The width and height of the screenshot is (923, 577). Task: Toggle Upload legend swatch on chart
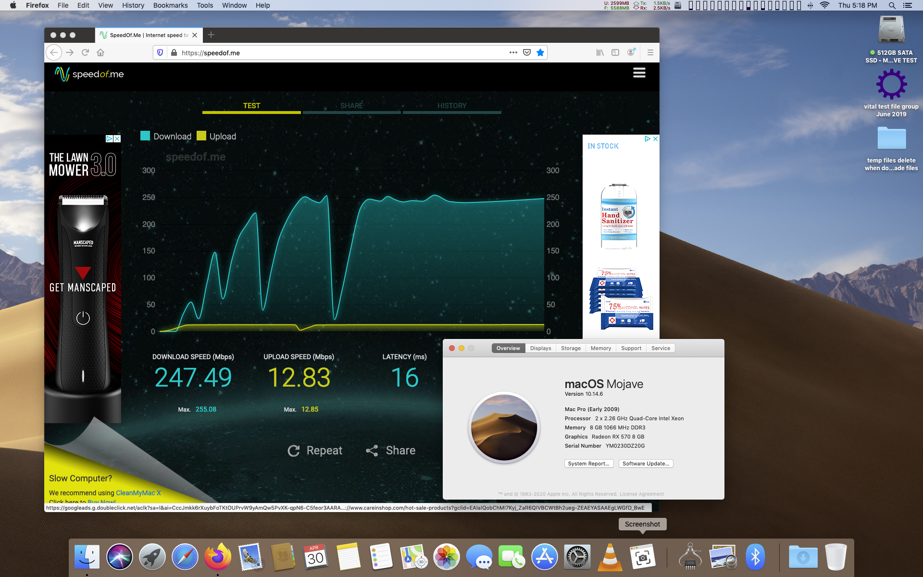pos(201,136)
